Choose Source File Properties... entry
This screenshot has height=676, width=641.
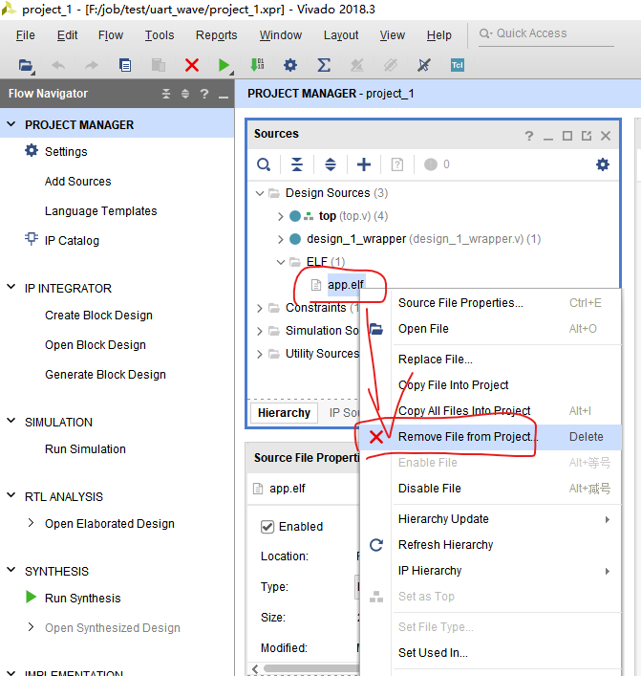491,303
